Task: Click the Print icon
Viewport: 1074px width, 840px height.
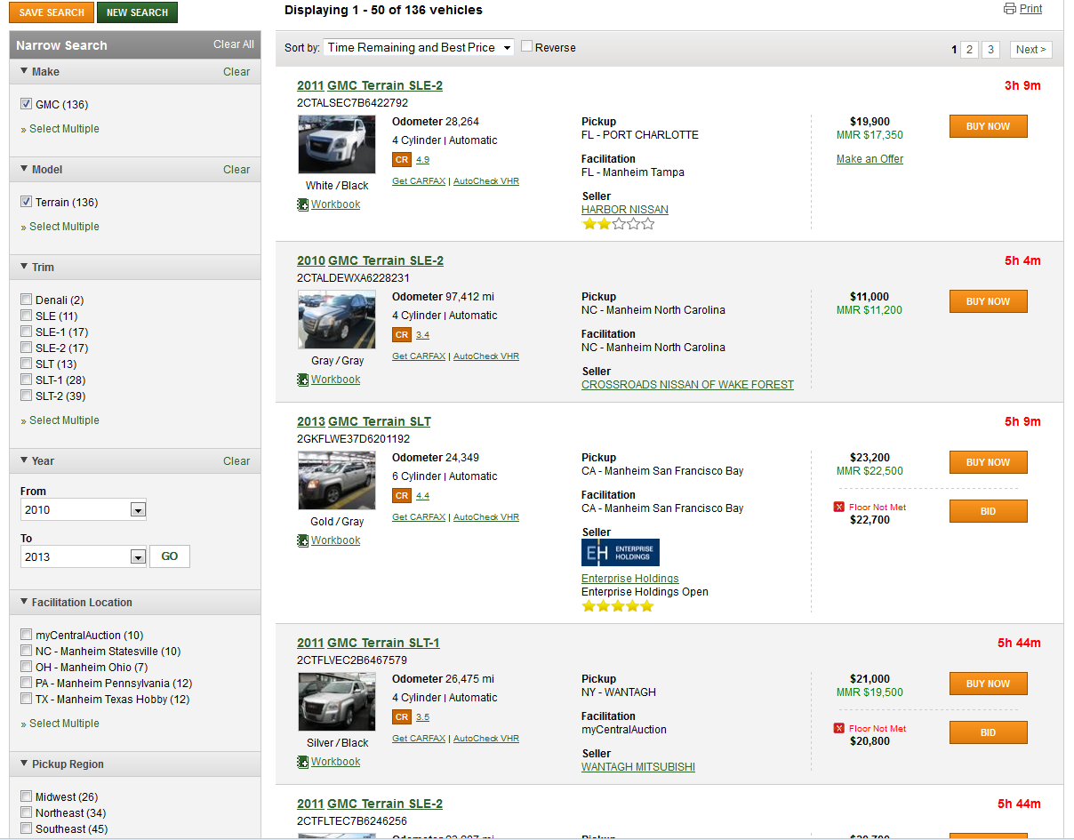Action: (1009, 9)
